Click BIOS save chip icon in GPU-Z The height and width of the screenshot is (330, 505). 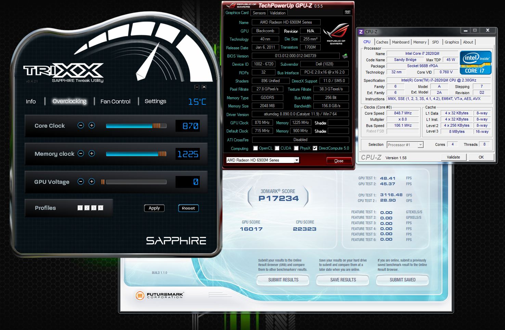(x=345, y=56)
